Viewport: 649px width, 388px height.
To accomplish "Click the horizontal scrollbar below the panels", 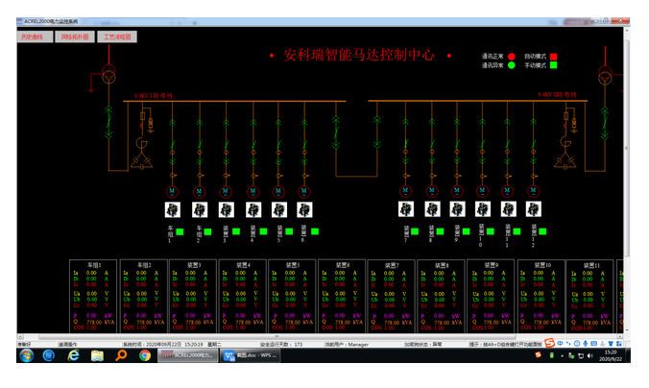I will [x=276, y=337].
